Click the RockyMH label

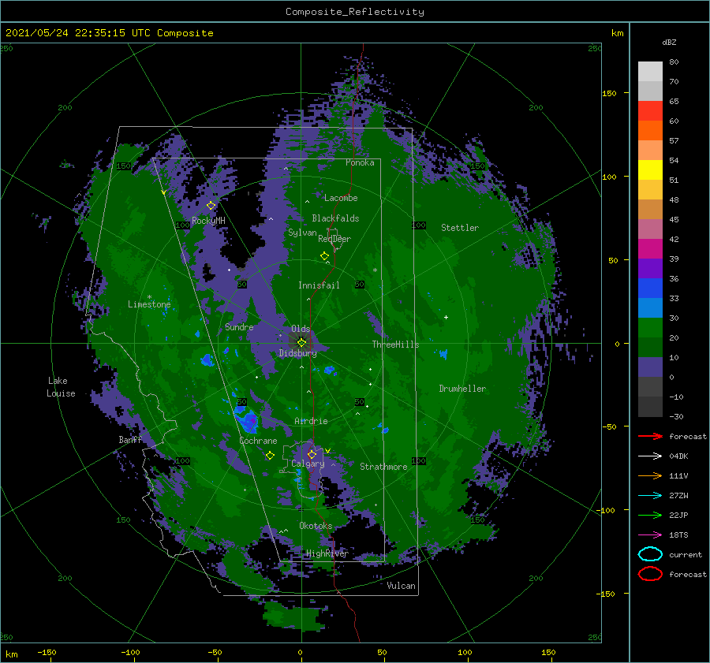tap(208, 221)
